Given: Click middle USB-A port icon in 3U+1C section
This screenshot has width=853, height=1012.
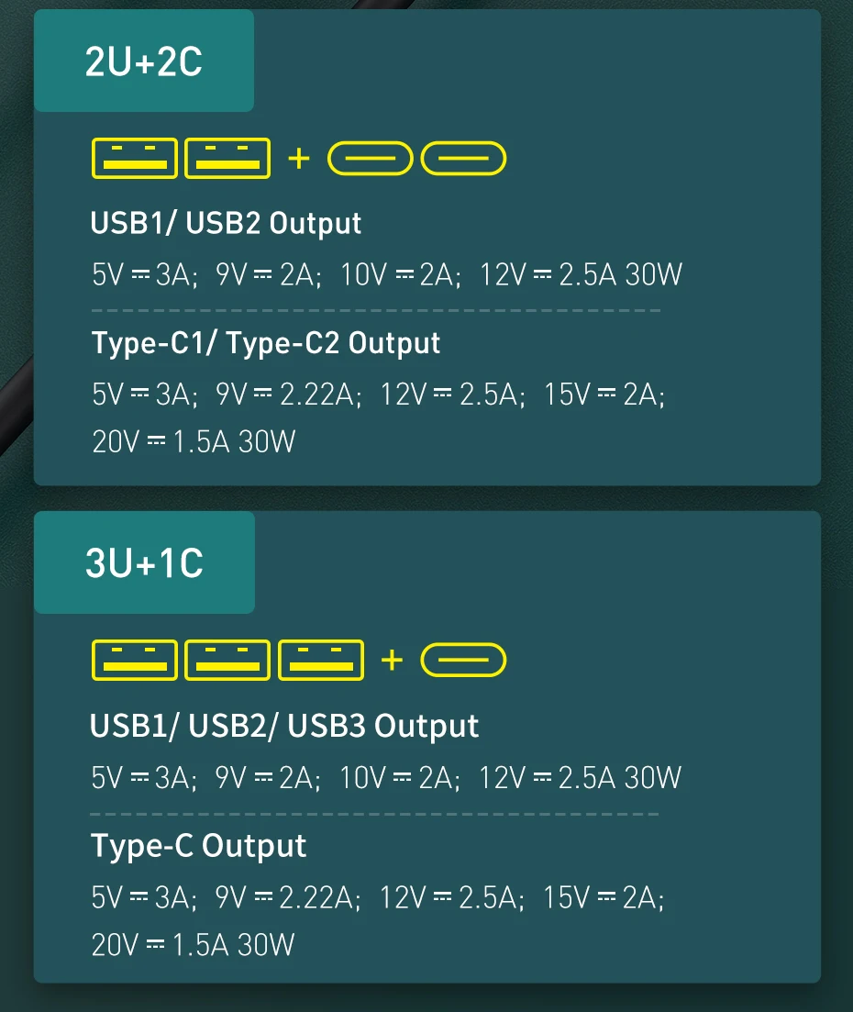Looking at the screenshot, I should point(227,660).
